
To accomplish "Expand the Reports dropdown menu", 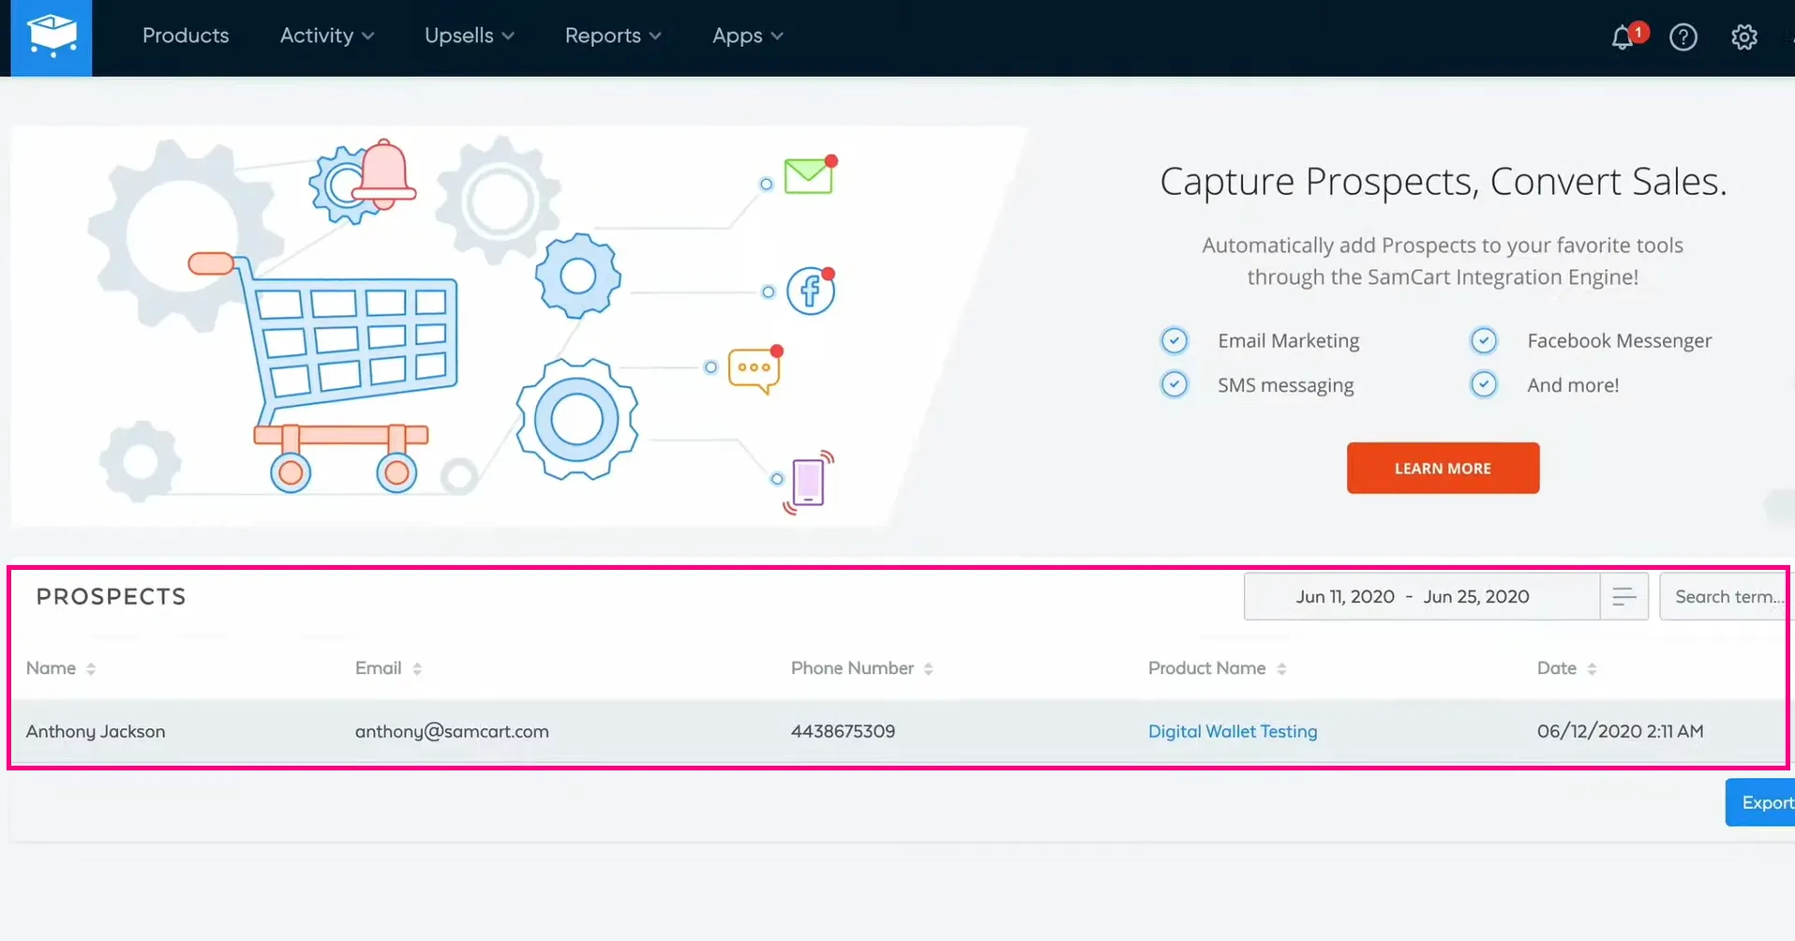I will 613,36.
